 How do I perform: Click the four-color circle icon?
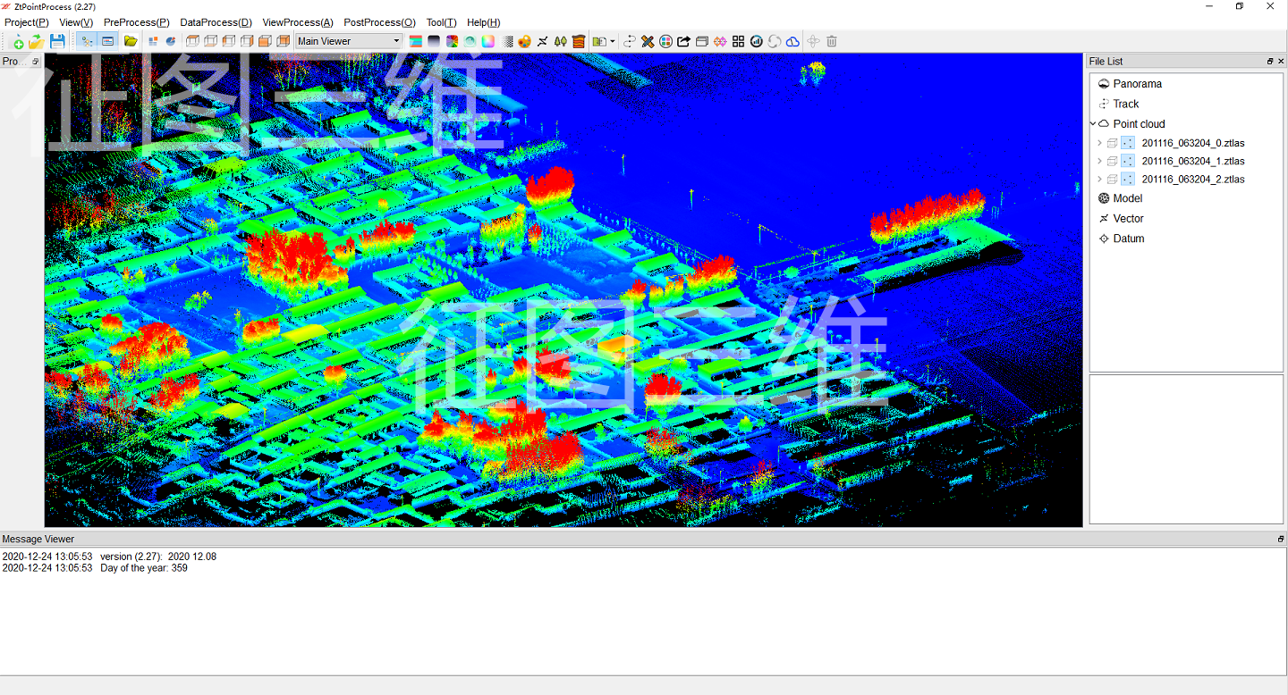click(x=665, y=41)
